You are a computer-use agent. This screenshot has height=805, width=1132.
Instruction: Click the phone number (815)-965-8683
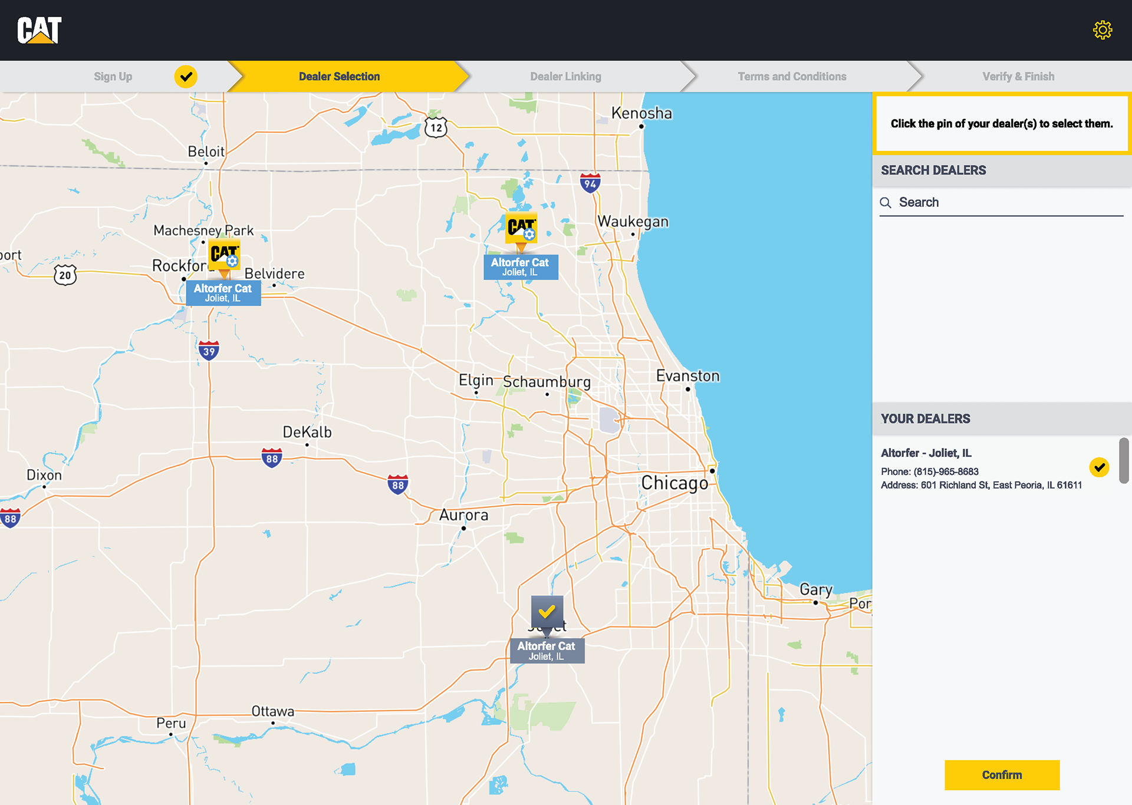pos(946,471)
